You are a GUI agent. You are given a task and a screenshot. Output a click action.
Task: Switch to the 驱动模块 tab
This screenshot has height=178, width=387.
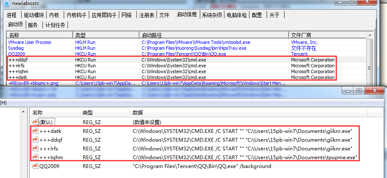(x=33, y=15)
